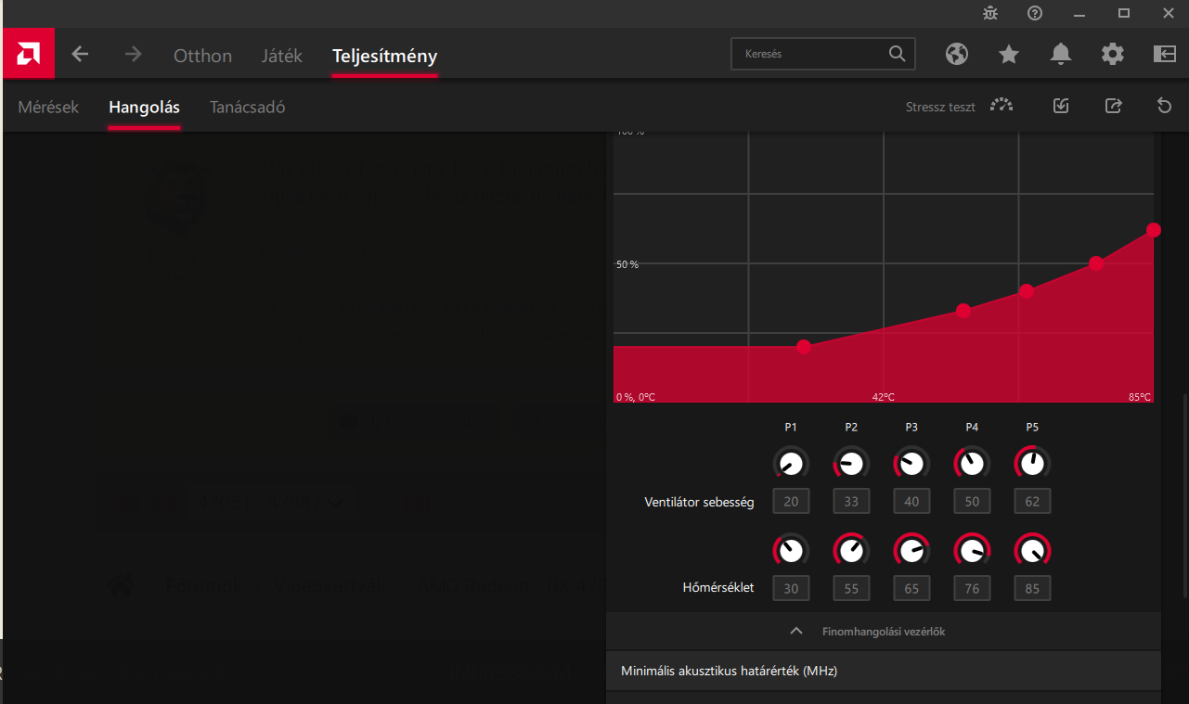Open the web browser globe icon
The height and width of the screenshot is (704, 1189).
[957, 54]
